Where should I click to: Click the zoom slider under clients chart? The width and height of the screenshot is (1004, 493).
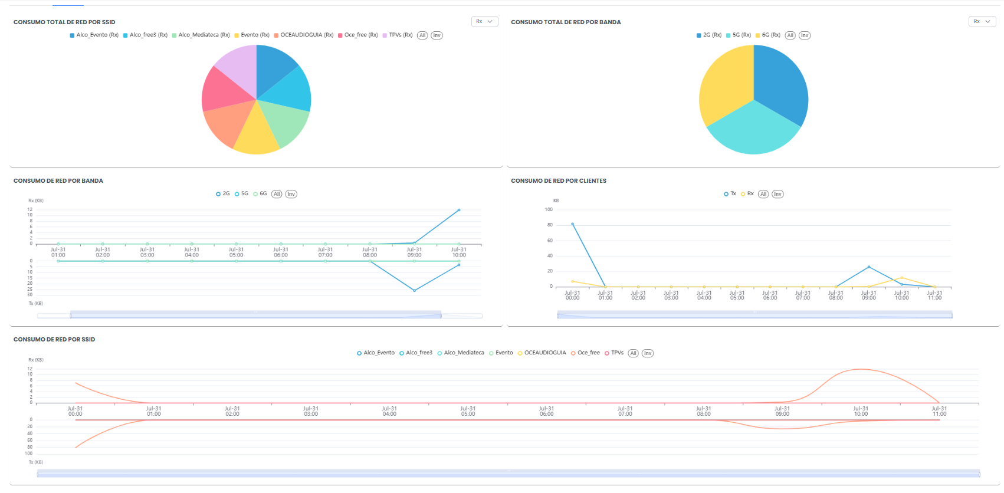(754, 315)
